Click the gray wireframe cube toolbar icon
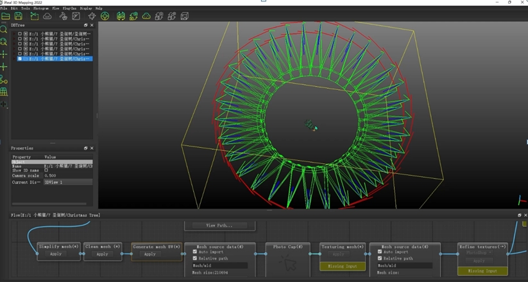The height and width of the screenshot is (282, 528). [x=185, y=16]
